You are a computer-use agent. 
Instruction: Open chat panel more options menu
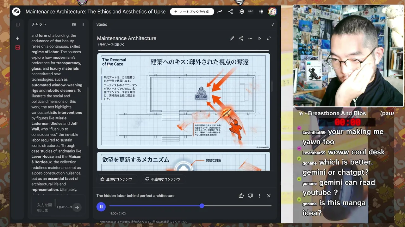coord(83,24)
